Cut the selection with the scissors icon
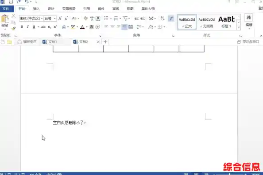This screenshot has width=263, height=175. point(13,16)
